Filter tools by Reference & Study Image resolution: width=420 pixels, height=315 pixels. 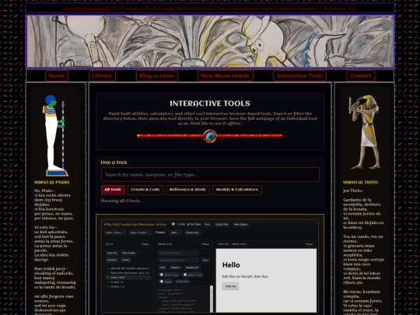coord(187,190)
